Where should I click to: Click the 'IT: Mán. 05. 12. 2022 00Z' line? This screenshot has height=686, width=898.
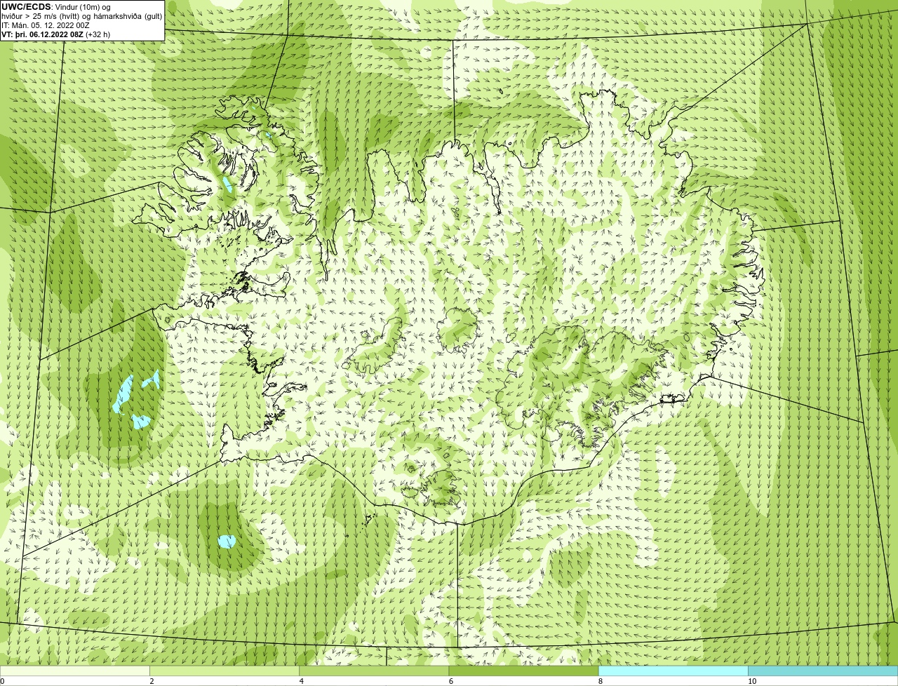(46, 25)
